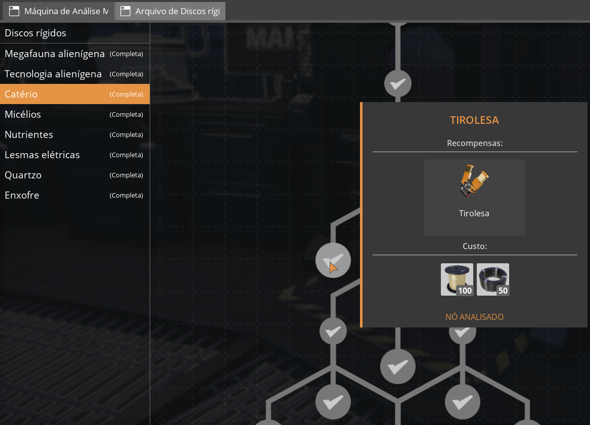
Task: Click the window icon on Arquivo de Discos tab
Action: pos(125,11)
